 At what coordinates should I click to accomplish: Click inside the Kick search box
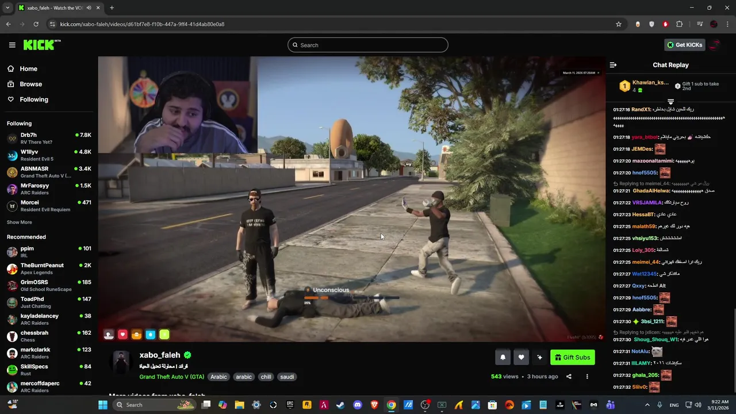point(368,45)
